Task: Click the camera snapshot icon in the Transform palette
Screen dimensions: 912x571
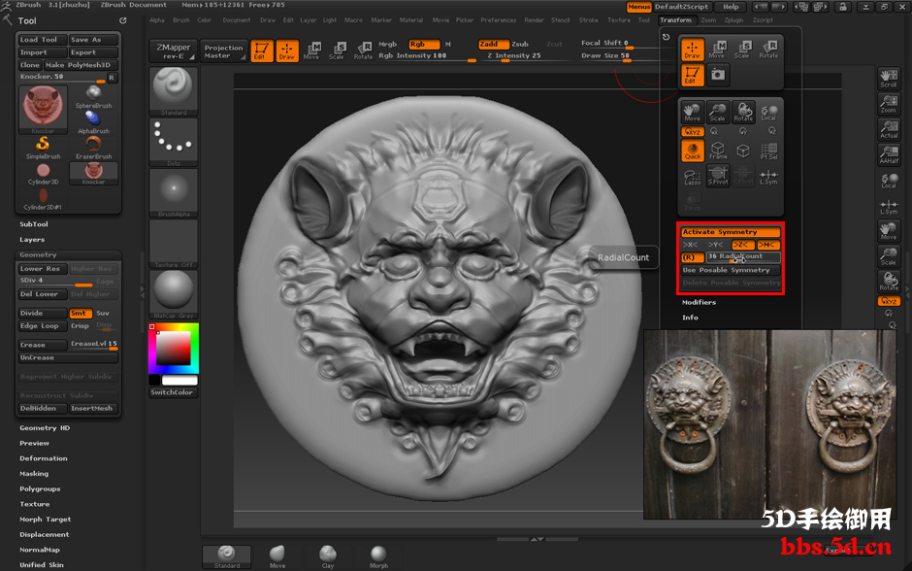Action: point(718,75)
